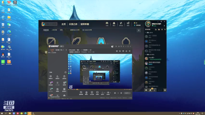205x115 pixels.
Task: Select the blue highlighted game mode emblem
Action: tap(101, 41)
